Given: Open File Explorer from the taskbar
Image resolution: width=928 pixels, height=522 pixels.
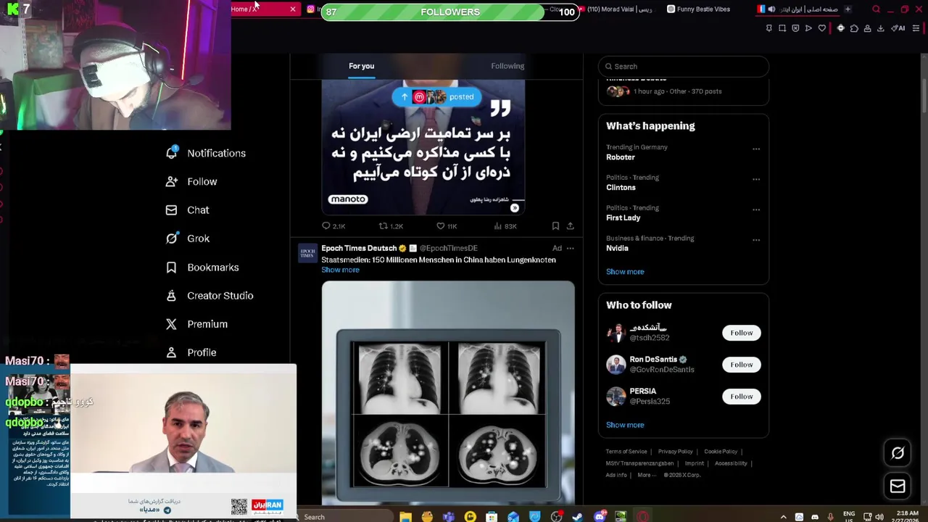Looking at the screenshot, I should click(x=405, y=517).
